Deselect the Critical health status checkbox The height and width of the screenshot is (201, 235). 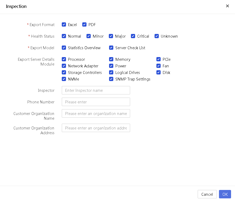133,36
